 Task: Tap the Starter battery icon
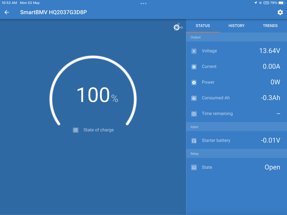click(194, 140)
